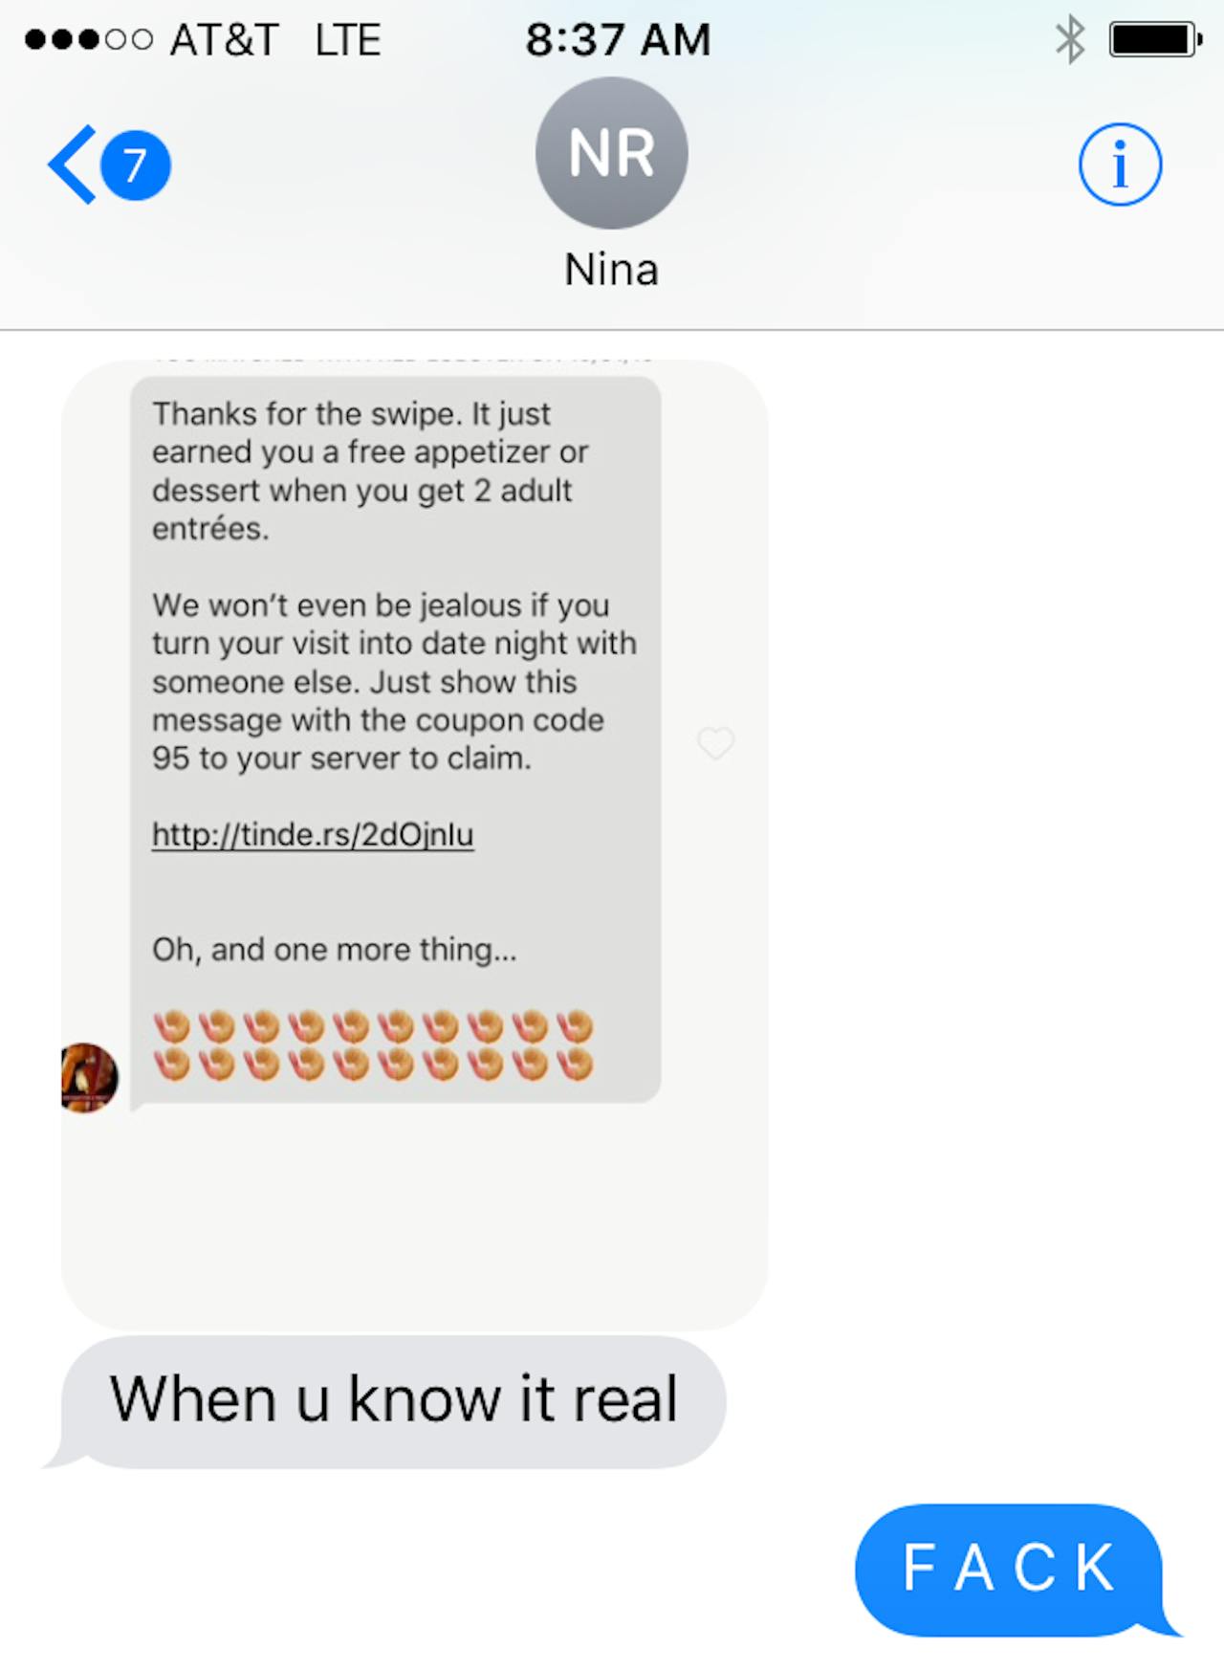
Task: Open the conversation info (i) icon
Action: pyautogui.click(x=1121, y=165)
